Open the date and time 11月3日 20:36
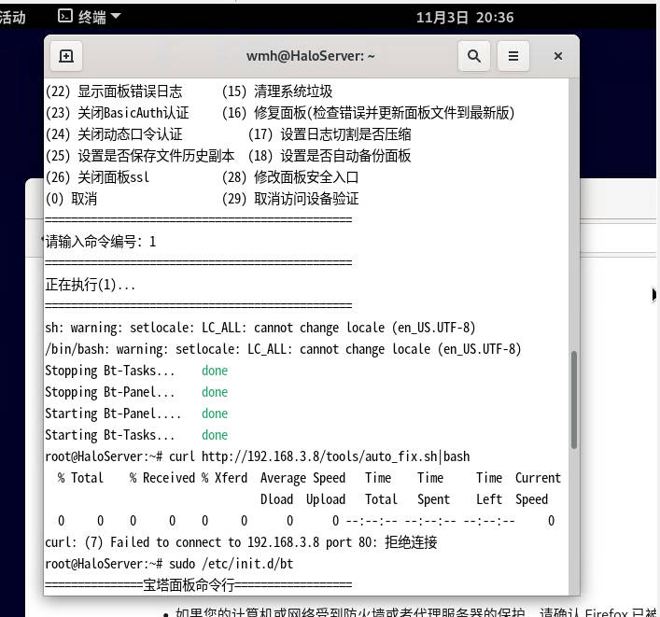 465,17
